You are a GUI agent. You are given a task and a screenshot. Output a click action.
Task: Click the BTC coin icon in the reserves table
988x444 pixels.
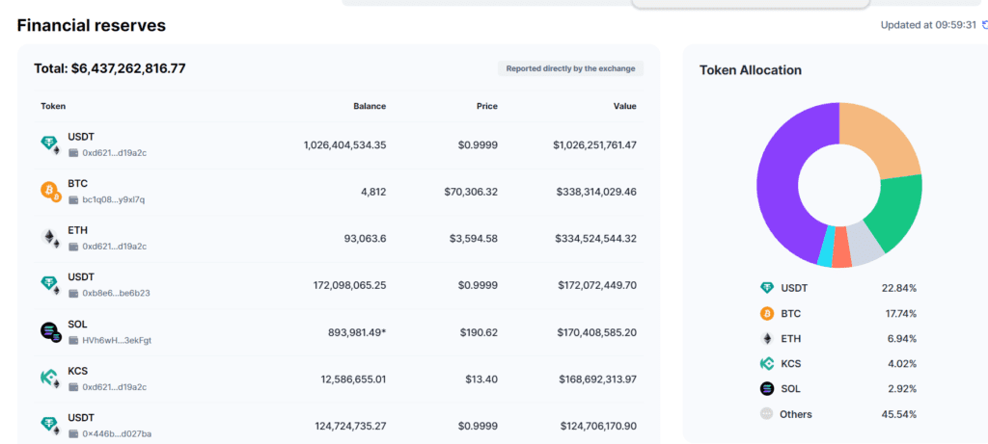(x=50, y=191)
